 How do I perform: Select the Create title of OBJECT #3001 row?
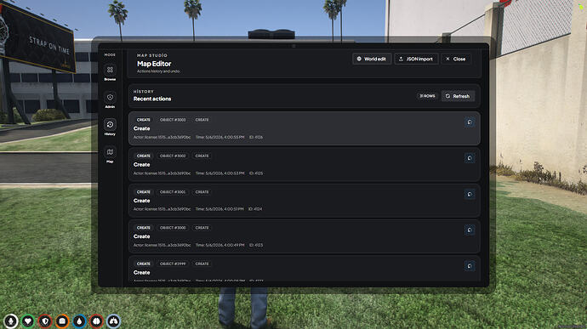(x=141, y=201)
